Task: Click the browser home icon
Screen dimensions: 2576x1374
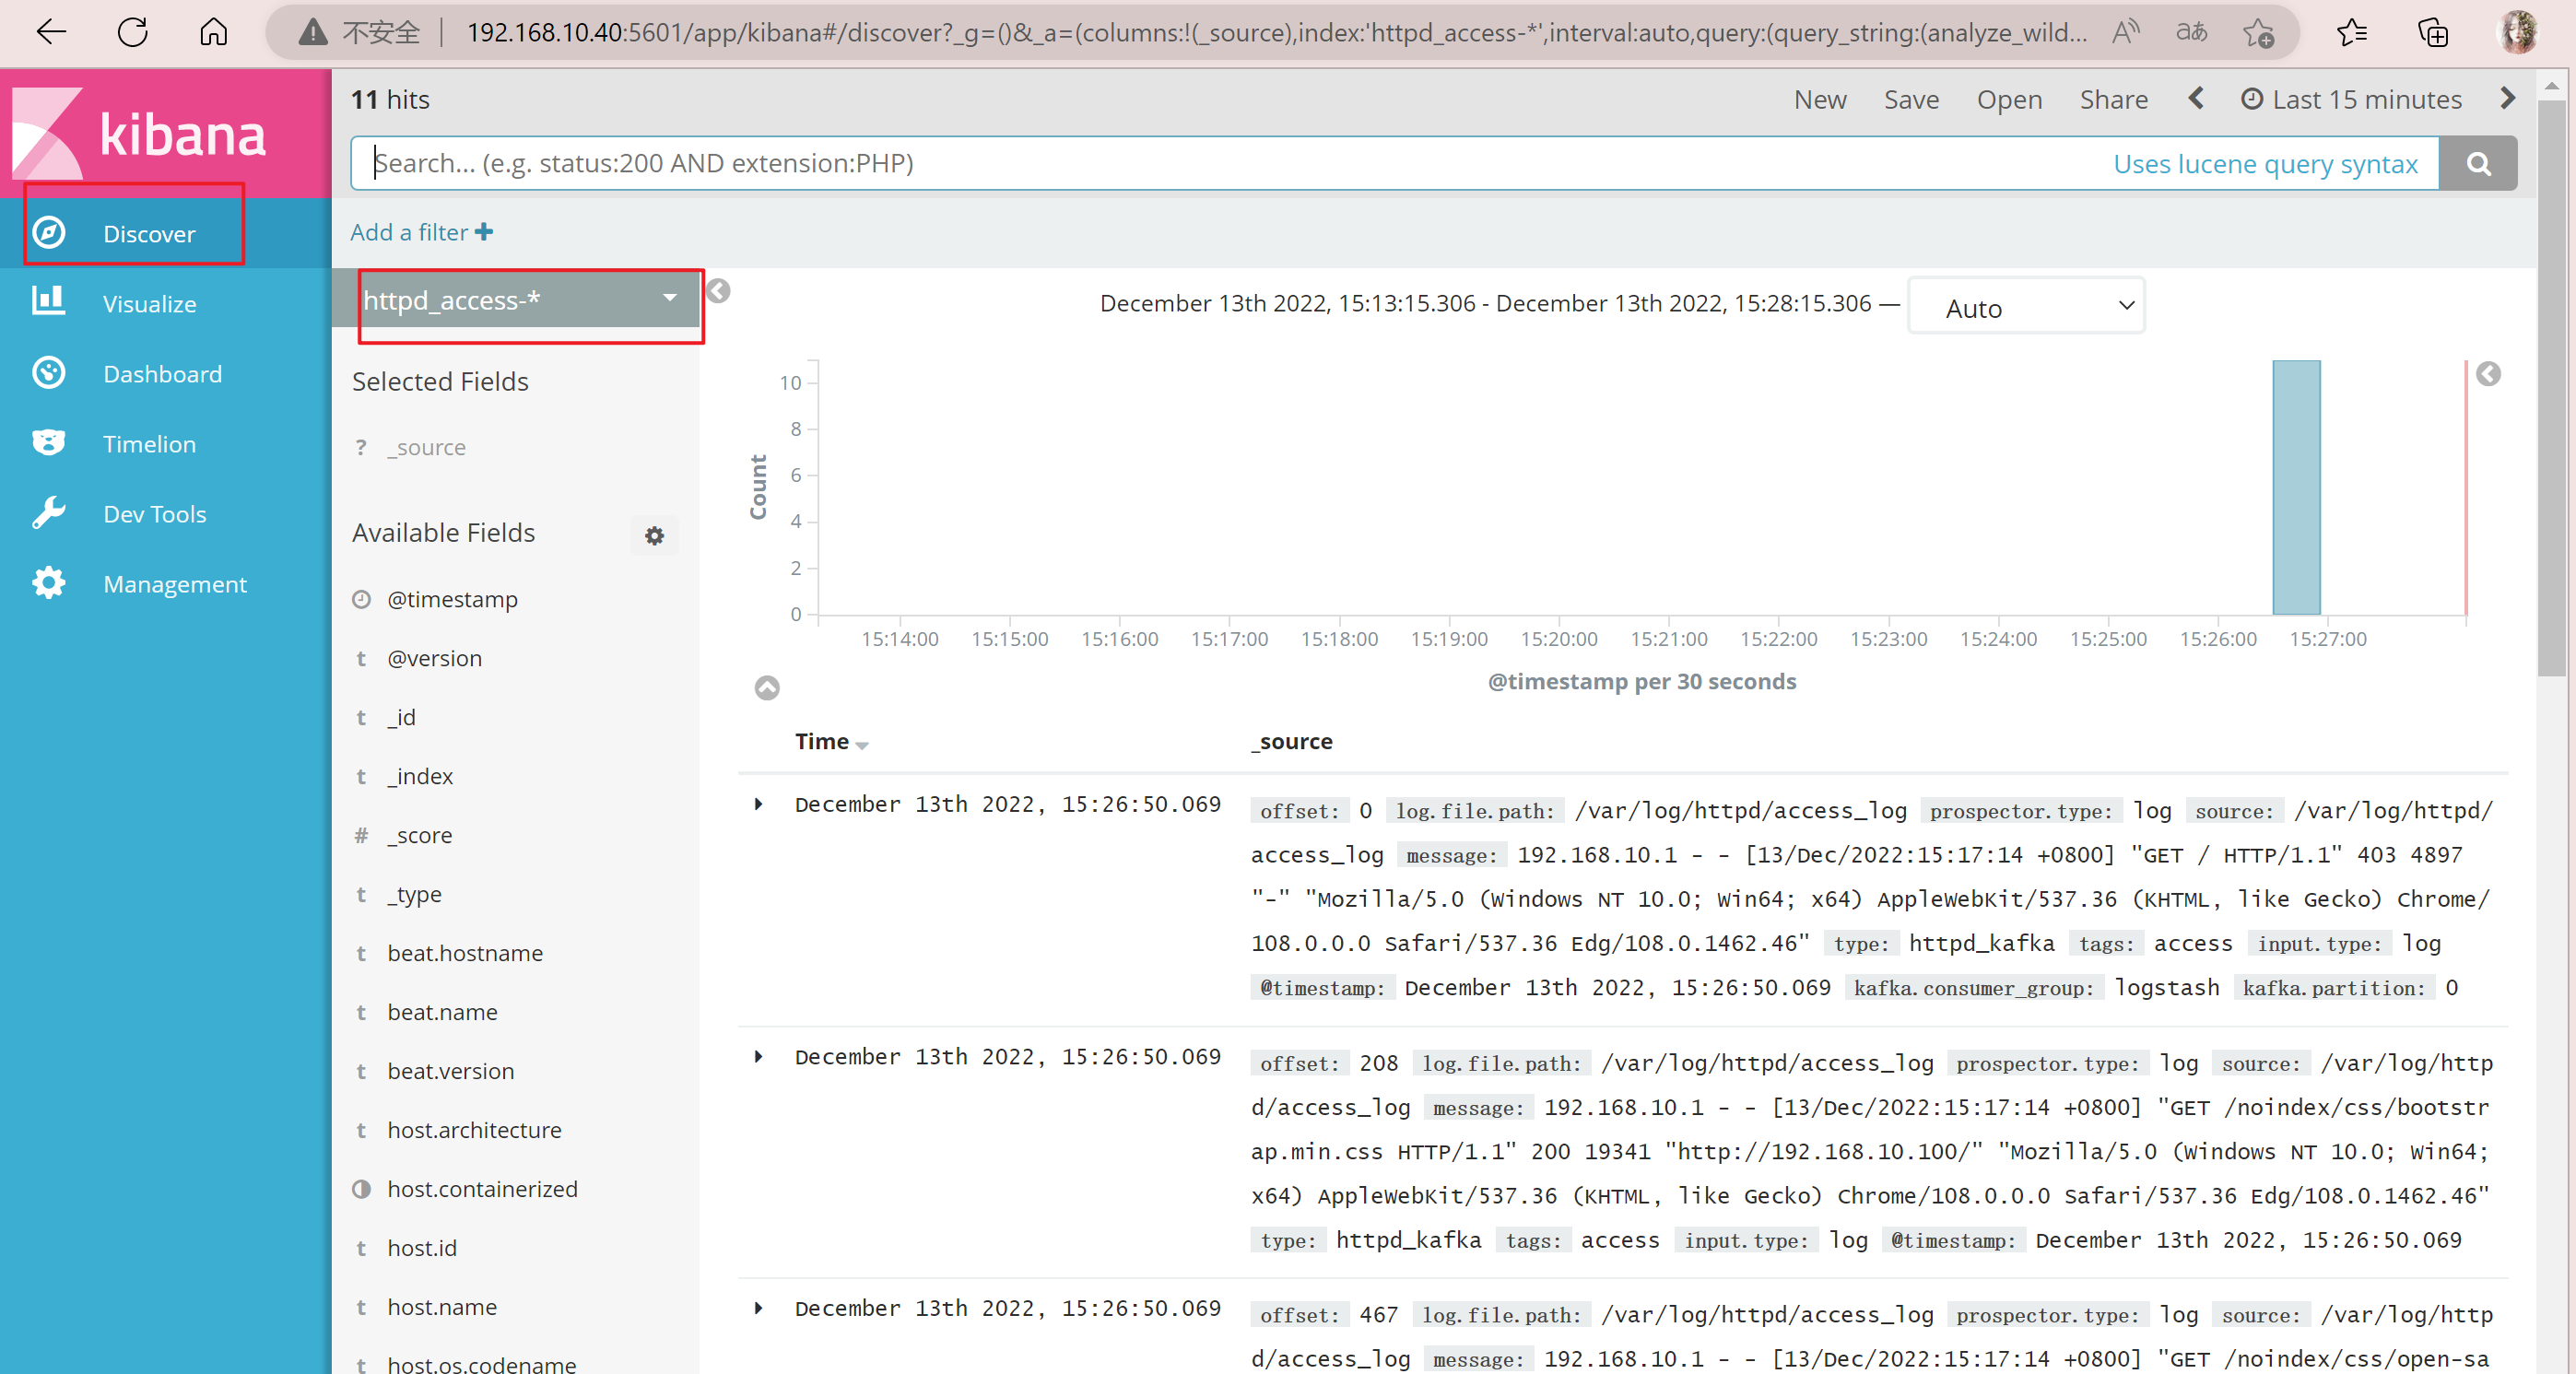Action: tap(213, 32)
